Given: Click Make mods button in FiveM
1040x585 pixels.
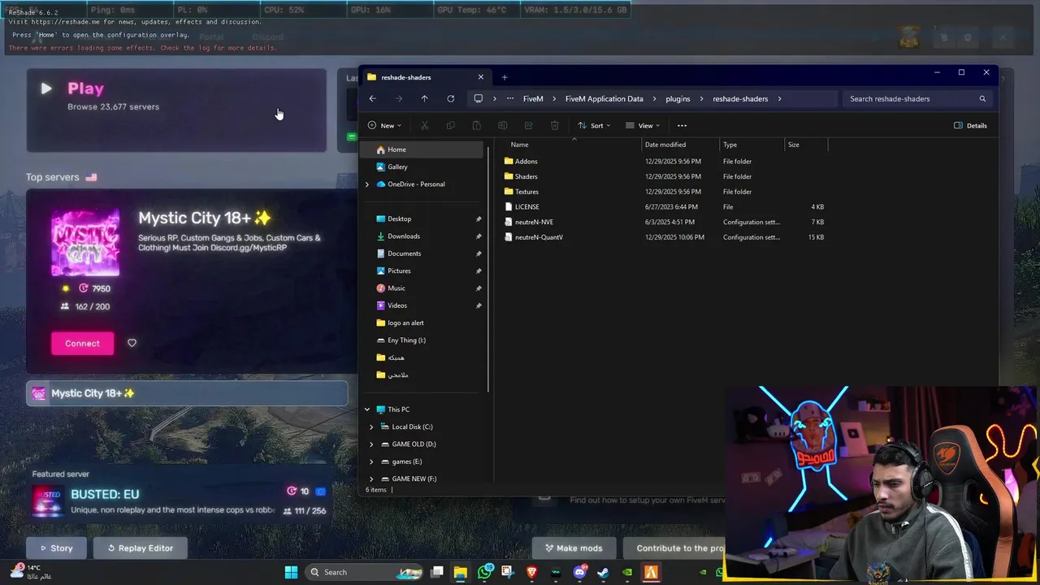Looking at the screenshot, I should tap(574, 548).
